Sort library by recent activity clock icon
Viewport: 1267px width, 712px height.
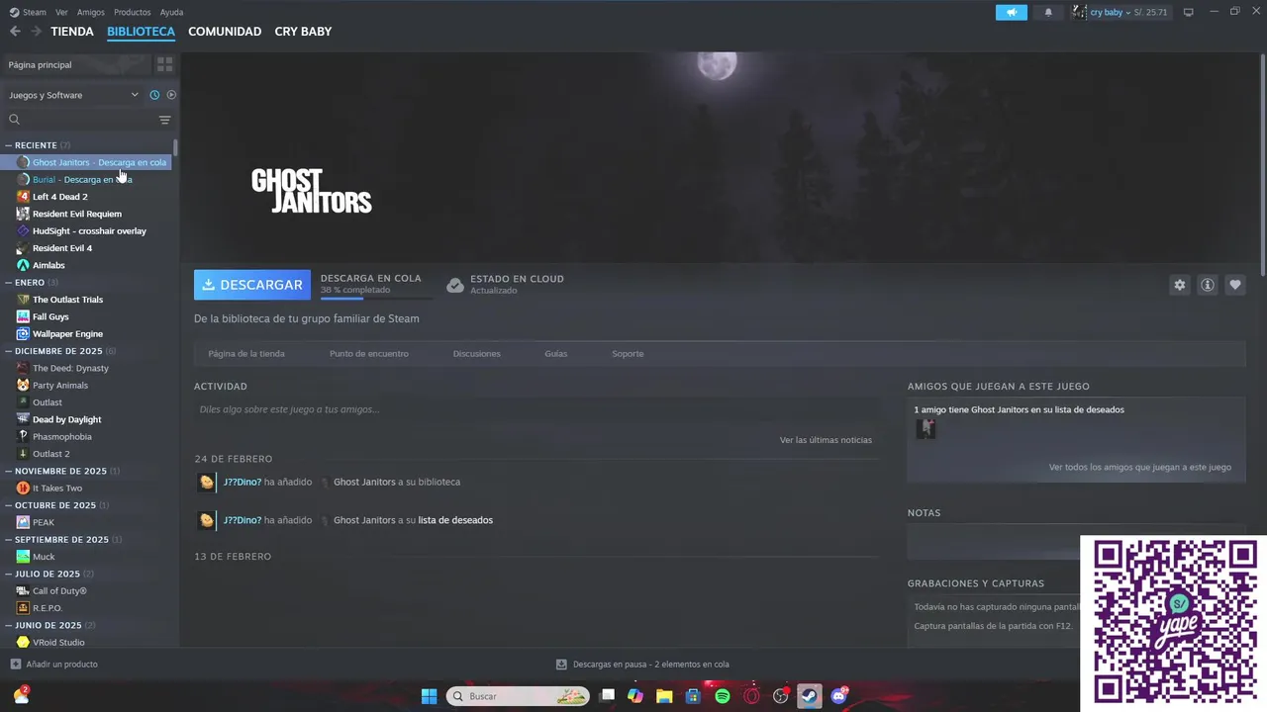(x=154, y=95)
